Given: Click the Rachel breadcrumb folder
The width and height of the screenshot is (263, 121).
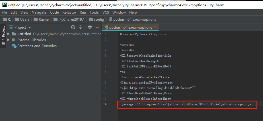Looking at the screenshot, I should 42,20.
